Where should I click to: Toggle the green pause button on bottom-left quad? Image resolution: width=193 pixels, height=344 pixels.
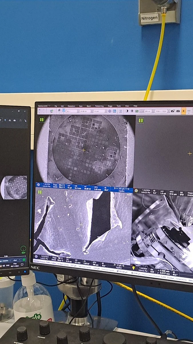pyautogui.click(x=40, y=192)
